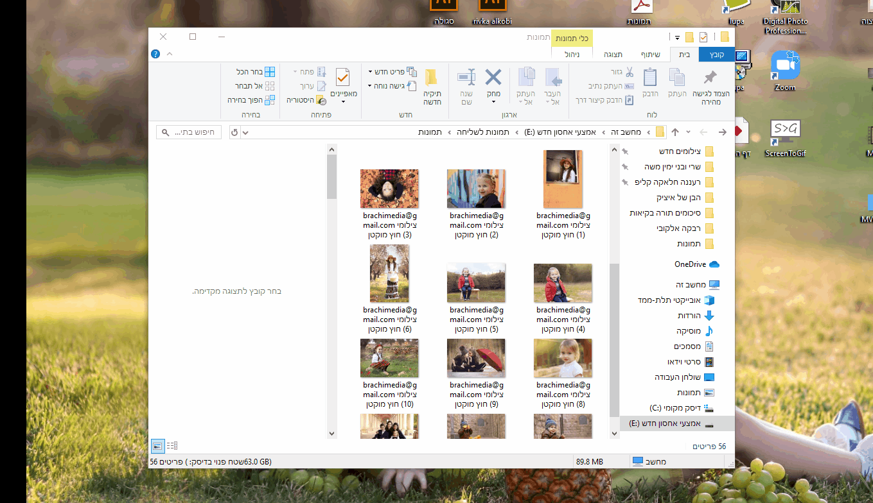Select the סגולה desktop file icon
The width and height of the screenshot is (873, 503).
click(x=444, y=13)
